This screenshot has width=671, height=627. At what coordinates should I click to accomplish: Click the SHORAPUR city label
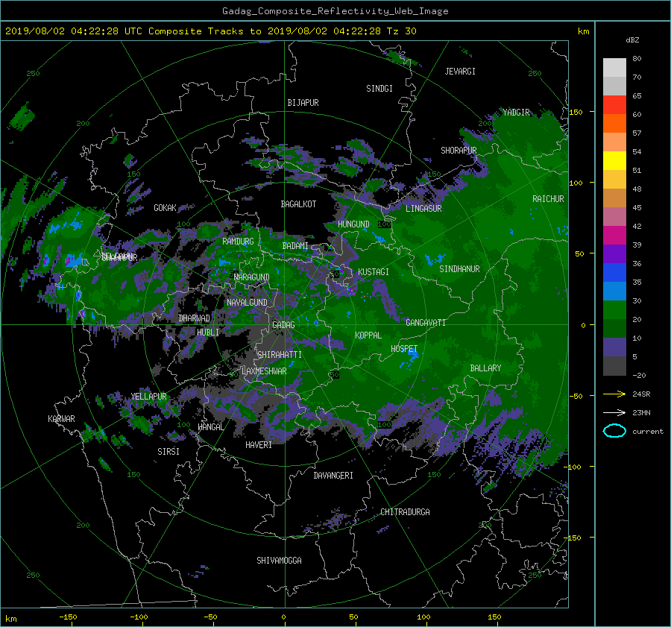459,151
